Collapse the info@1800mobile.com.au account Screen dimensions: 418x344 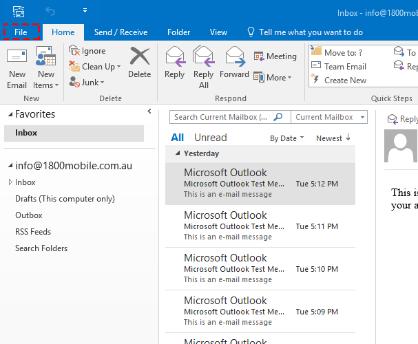tap(10, 166)
